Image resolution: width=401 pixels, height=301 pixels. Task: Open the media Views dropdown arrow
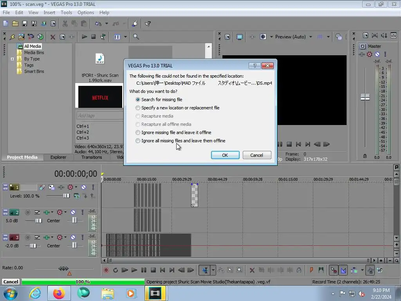coord(125,37)
